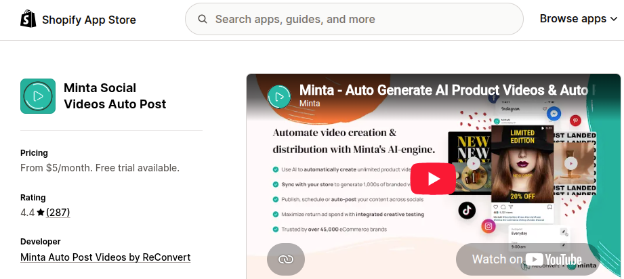Click the Pinterest icon in the video
The image size is (624, 279).
pos(575,120)
